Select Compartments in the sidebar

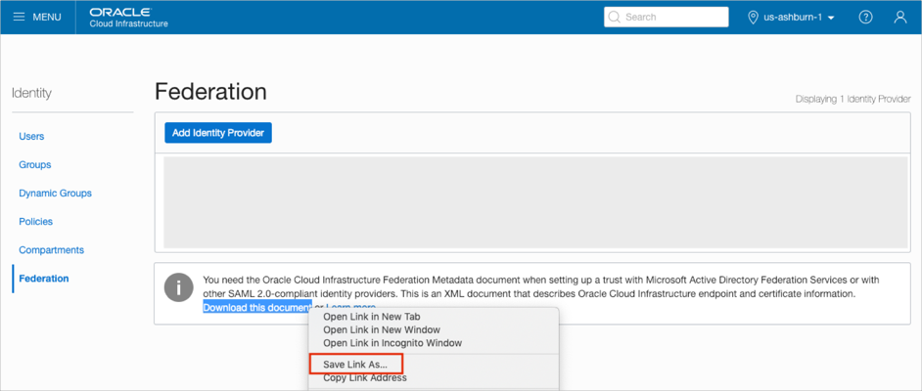click(x=51, y=250)
